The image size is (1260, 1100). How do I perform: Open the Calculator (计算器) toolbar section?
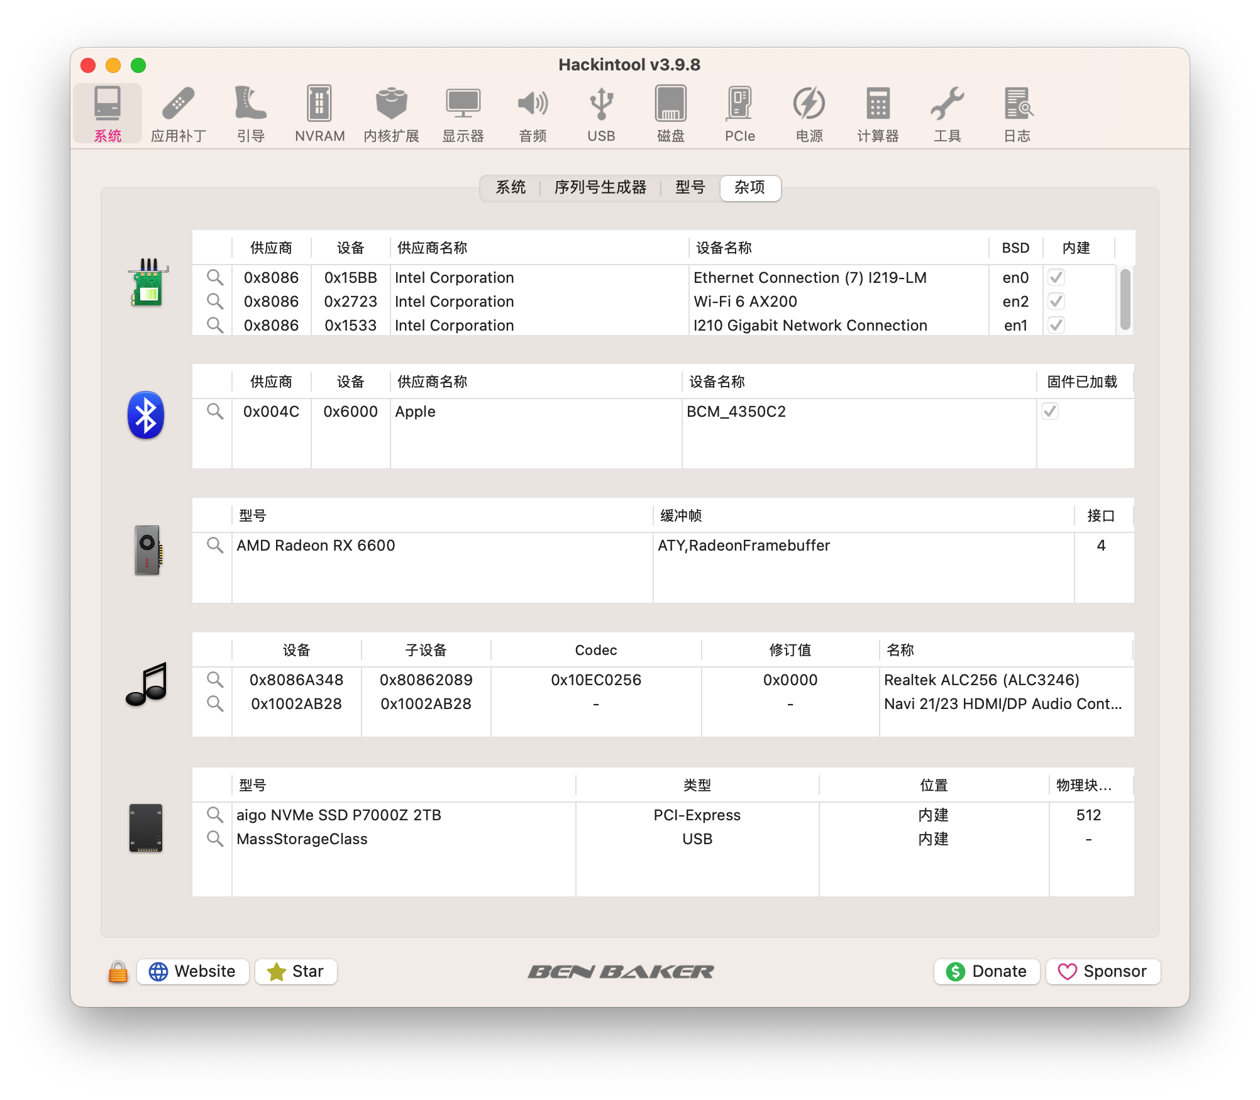pos(878,114)
